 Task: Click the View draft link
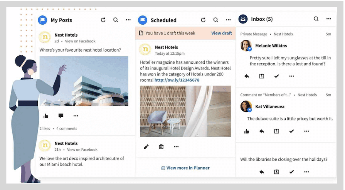(x=222, y=33)
